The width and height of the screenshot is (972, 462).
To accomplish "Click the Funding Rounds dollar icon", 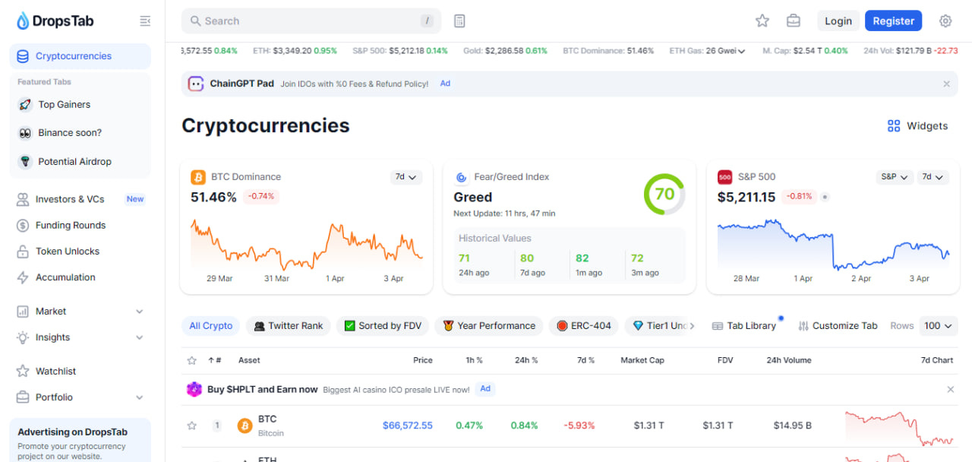I will [x=23, y=226].
